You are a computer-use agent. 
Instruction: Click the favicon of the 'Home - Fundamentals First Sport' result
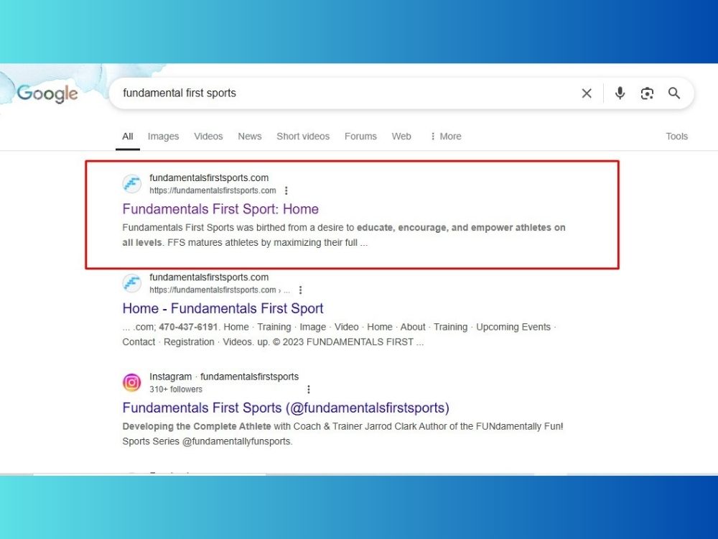tap(132, 283)
